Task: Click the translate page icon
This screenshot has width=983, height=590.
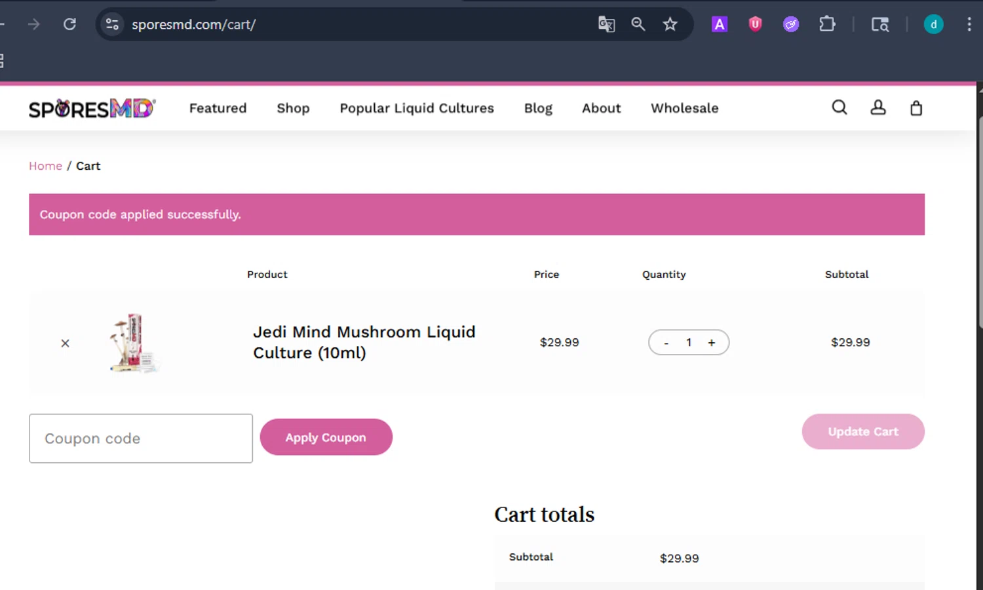Action: pyautogui.click(x=606, y=24)
